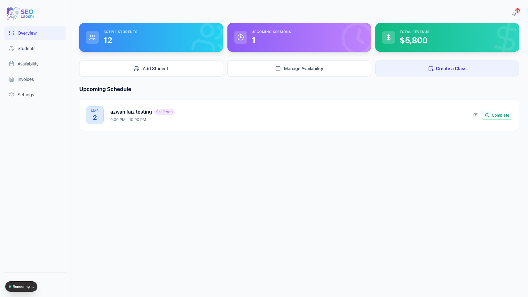Click the edit pencil icon for session
Screen dimensions: 528x297
[475, 115]
